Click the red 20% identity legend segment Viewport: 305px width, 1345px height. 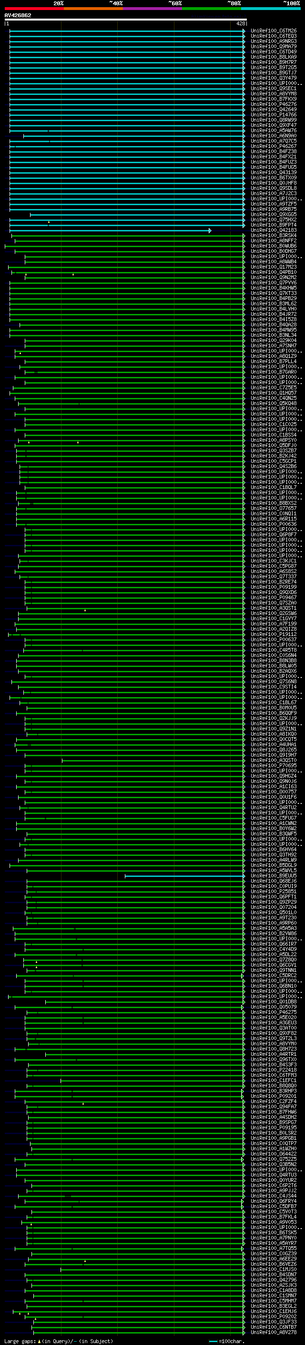[34, 9]
